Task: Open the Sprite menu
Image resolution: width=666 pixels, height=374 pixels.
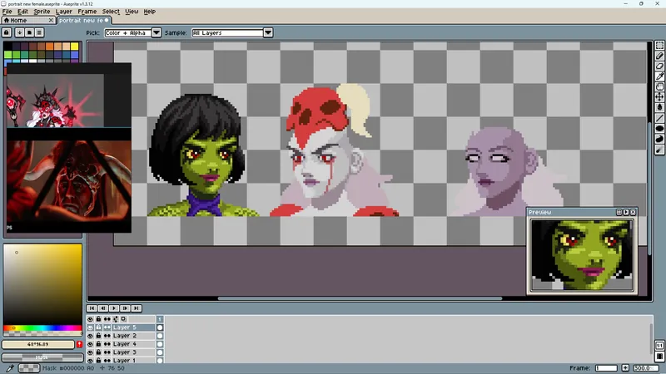Action: point(42,12)
